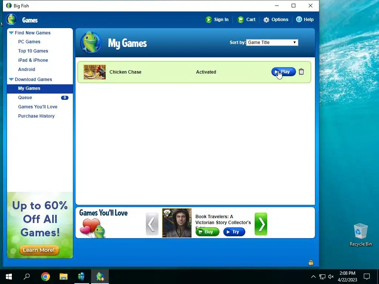Open Games You'll Love sidebar link

coord(38,107)
